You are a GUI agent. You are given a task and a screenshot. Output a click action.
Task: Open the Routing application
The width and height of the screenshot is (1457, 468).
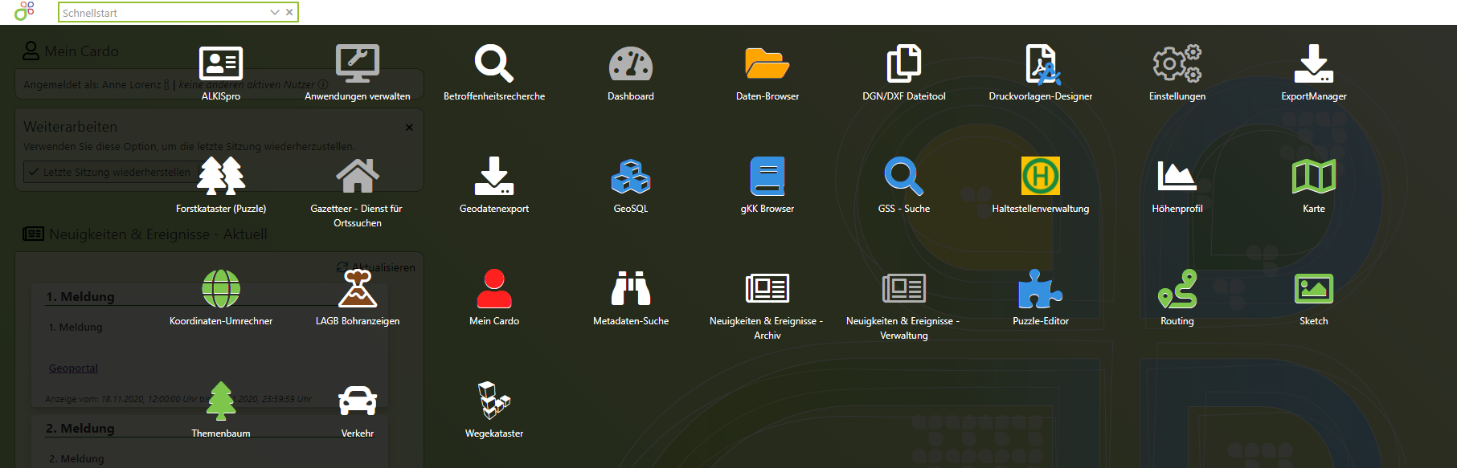coord(1177,288)
